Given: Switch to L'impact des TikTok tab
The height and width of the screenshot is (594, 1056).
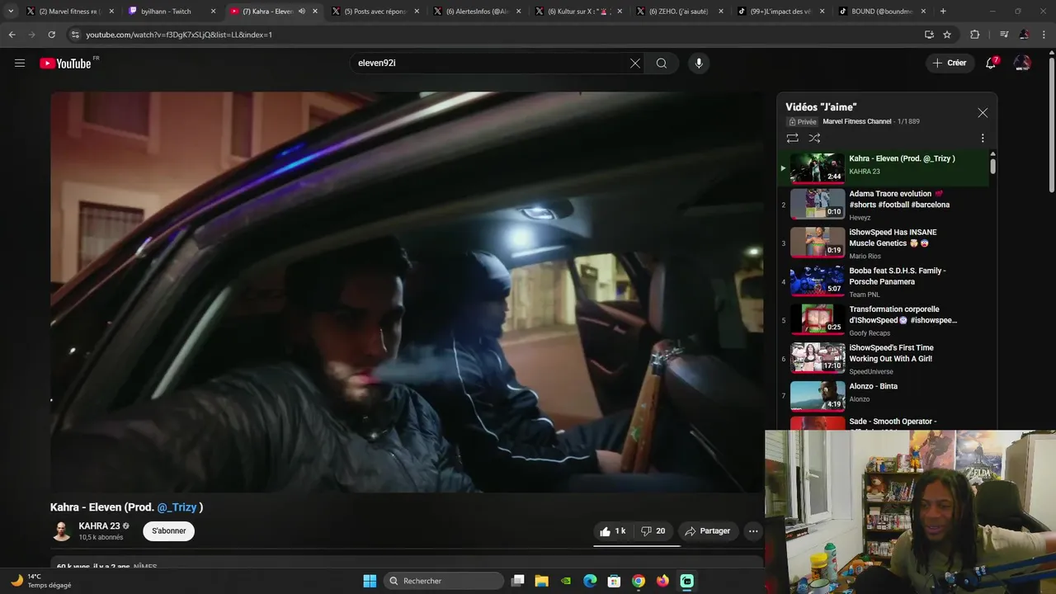Looking at the screenshot, I should click(781, 12).
